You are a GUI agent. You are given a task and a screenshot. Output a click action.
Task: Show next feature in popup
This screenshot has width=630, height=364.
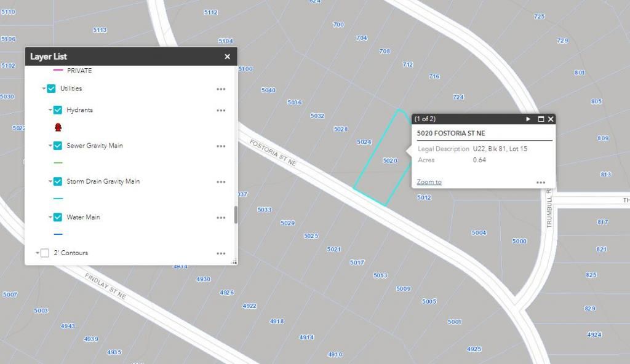(x=528, y=119)
